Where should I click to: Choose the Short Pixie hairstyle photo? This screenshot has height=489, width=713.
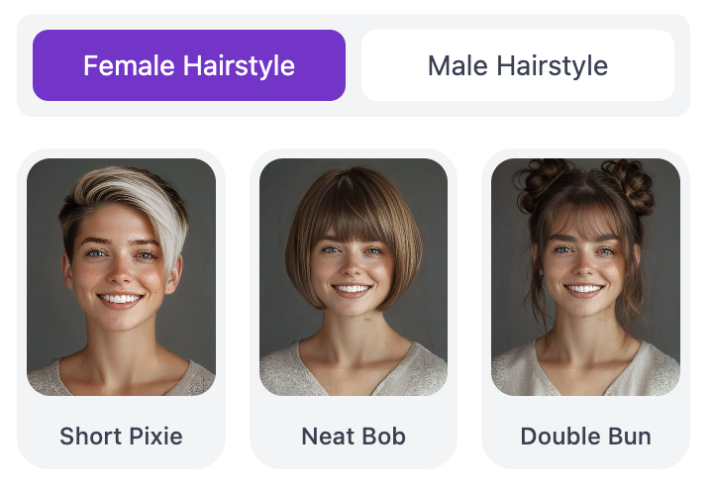coord(122,277)
